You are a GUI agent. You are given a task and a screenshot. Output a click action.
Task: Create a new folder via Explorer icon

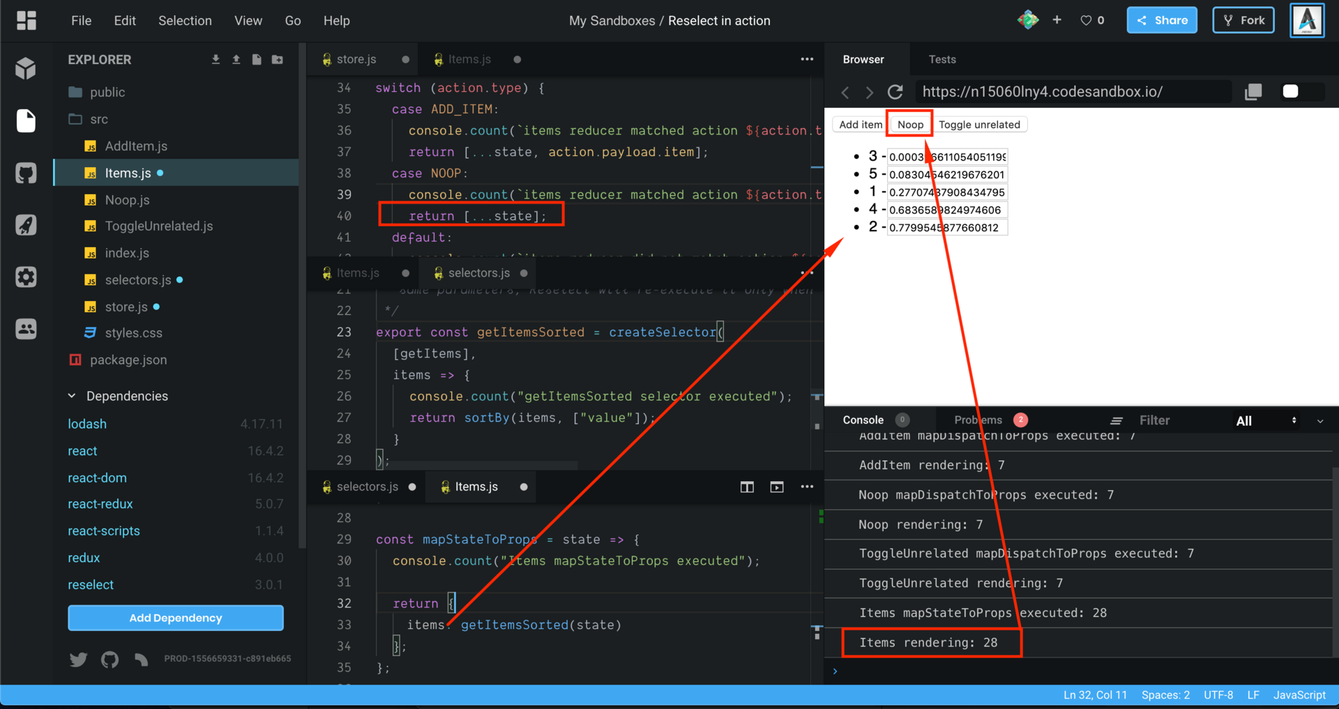(278, 60)
